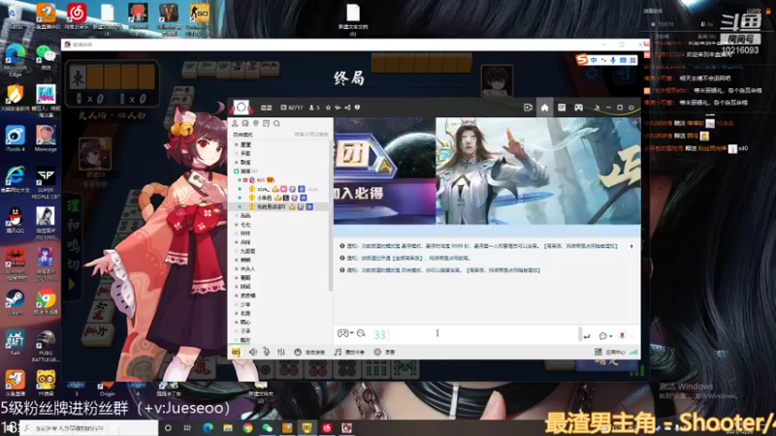This screenshot has width=776, height=436.
Task: Switch to WeChat on the taskbar
Action: pos(268,427)
